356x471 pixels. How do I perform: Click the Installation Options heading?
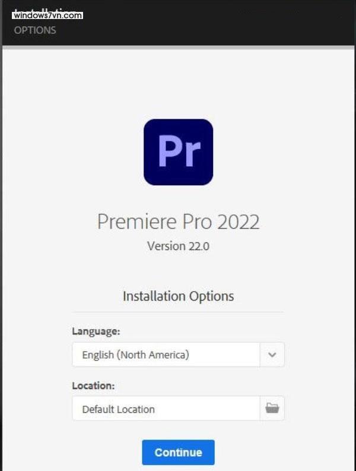178,296
